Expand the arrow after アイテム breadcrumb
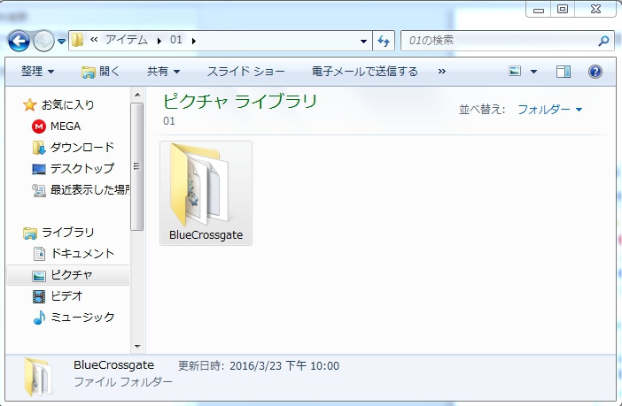This screenshot has height=406, width=622. tap(159, 41)
